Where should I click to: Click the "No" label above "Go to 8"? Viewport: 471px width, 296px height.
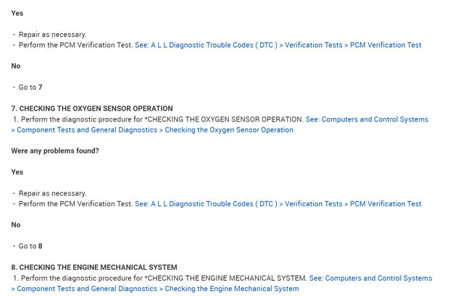[16, 225]
